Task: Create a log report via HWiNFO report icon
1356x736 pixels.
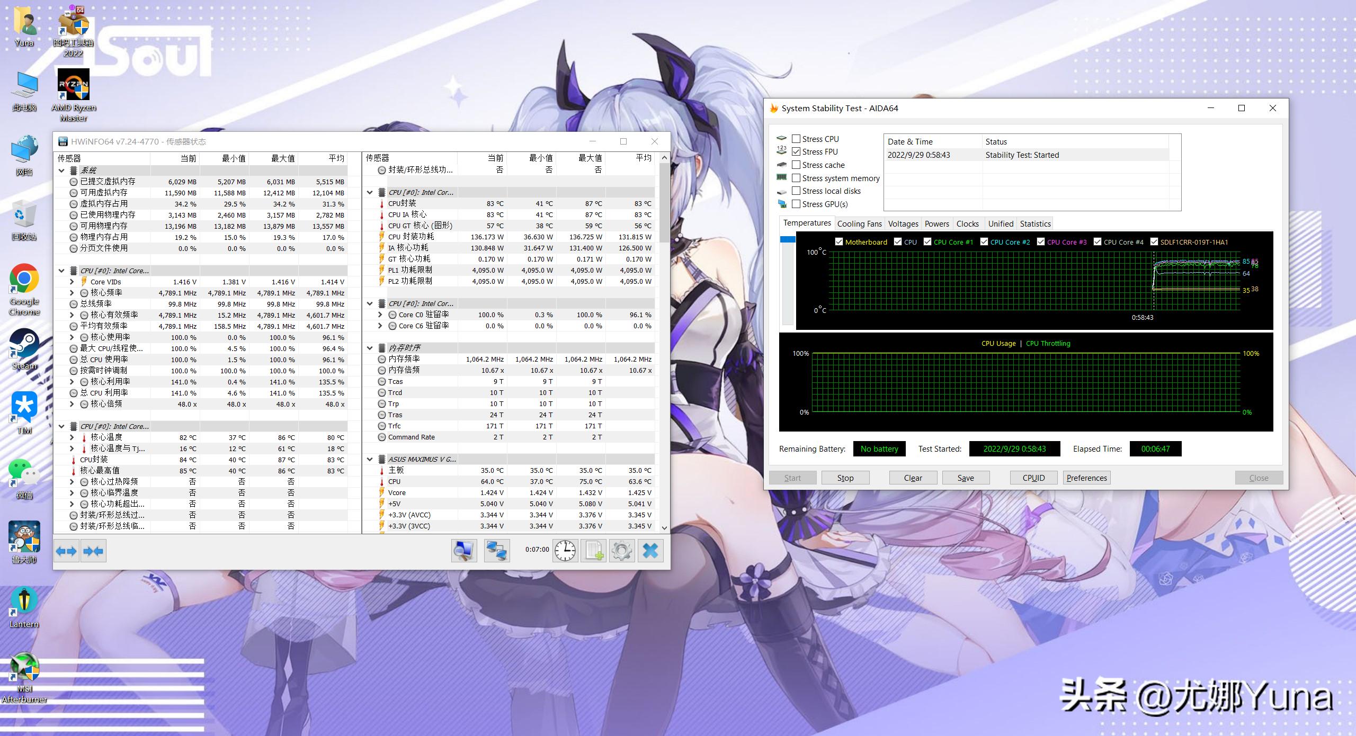Action: [594, 551]
